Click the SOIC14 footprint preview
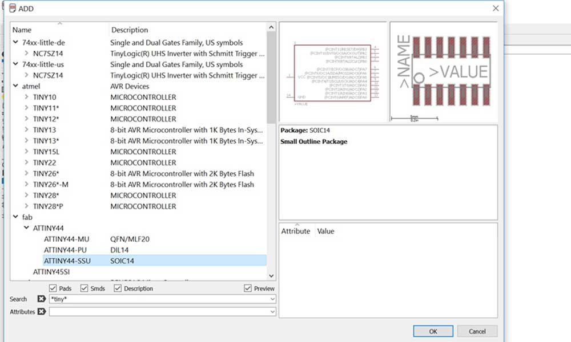The height and width of the screenshot is (342, 571). point(444,72)
